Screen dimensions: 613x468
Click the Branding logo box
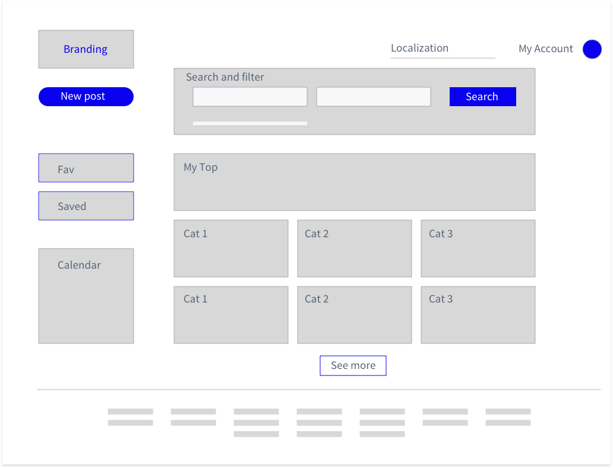coord(86,49)
